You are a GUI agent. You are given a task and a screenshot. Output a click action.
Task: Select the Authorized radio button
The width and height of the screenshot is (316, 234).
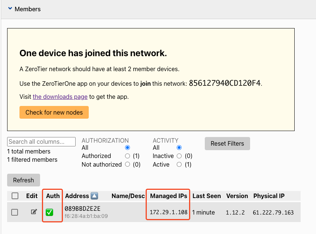[x=127, y=156]
